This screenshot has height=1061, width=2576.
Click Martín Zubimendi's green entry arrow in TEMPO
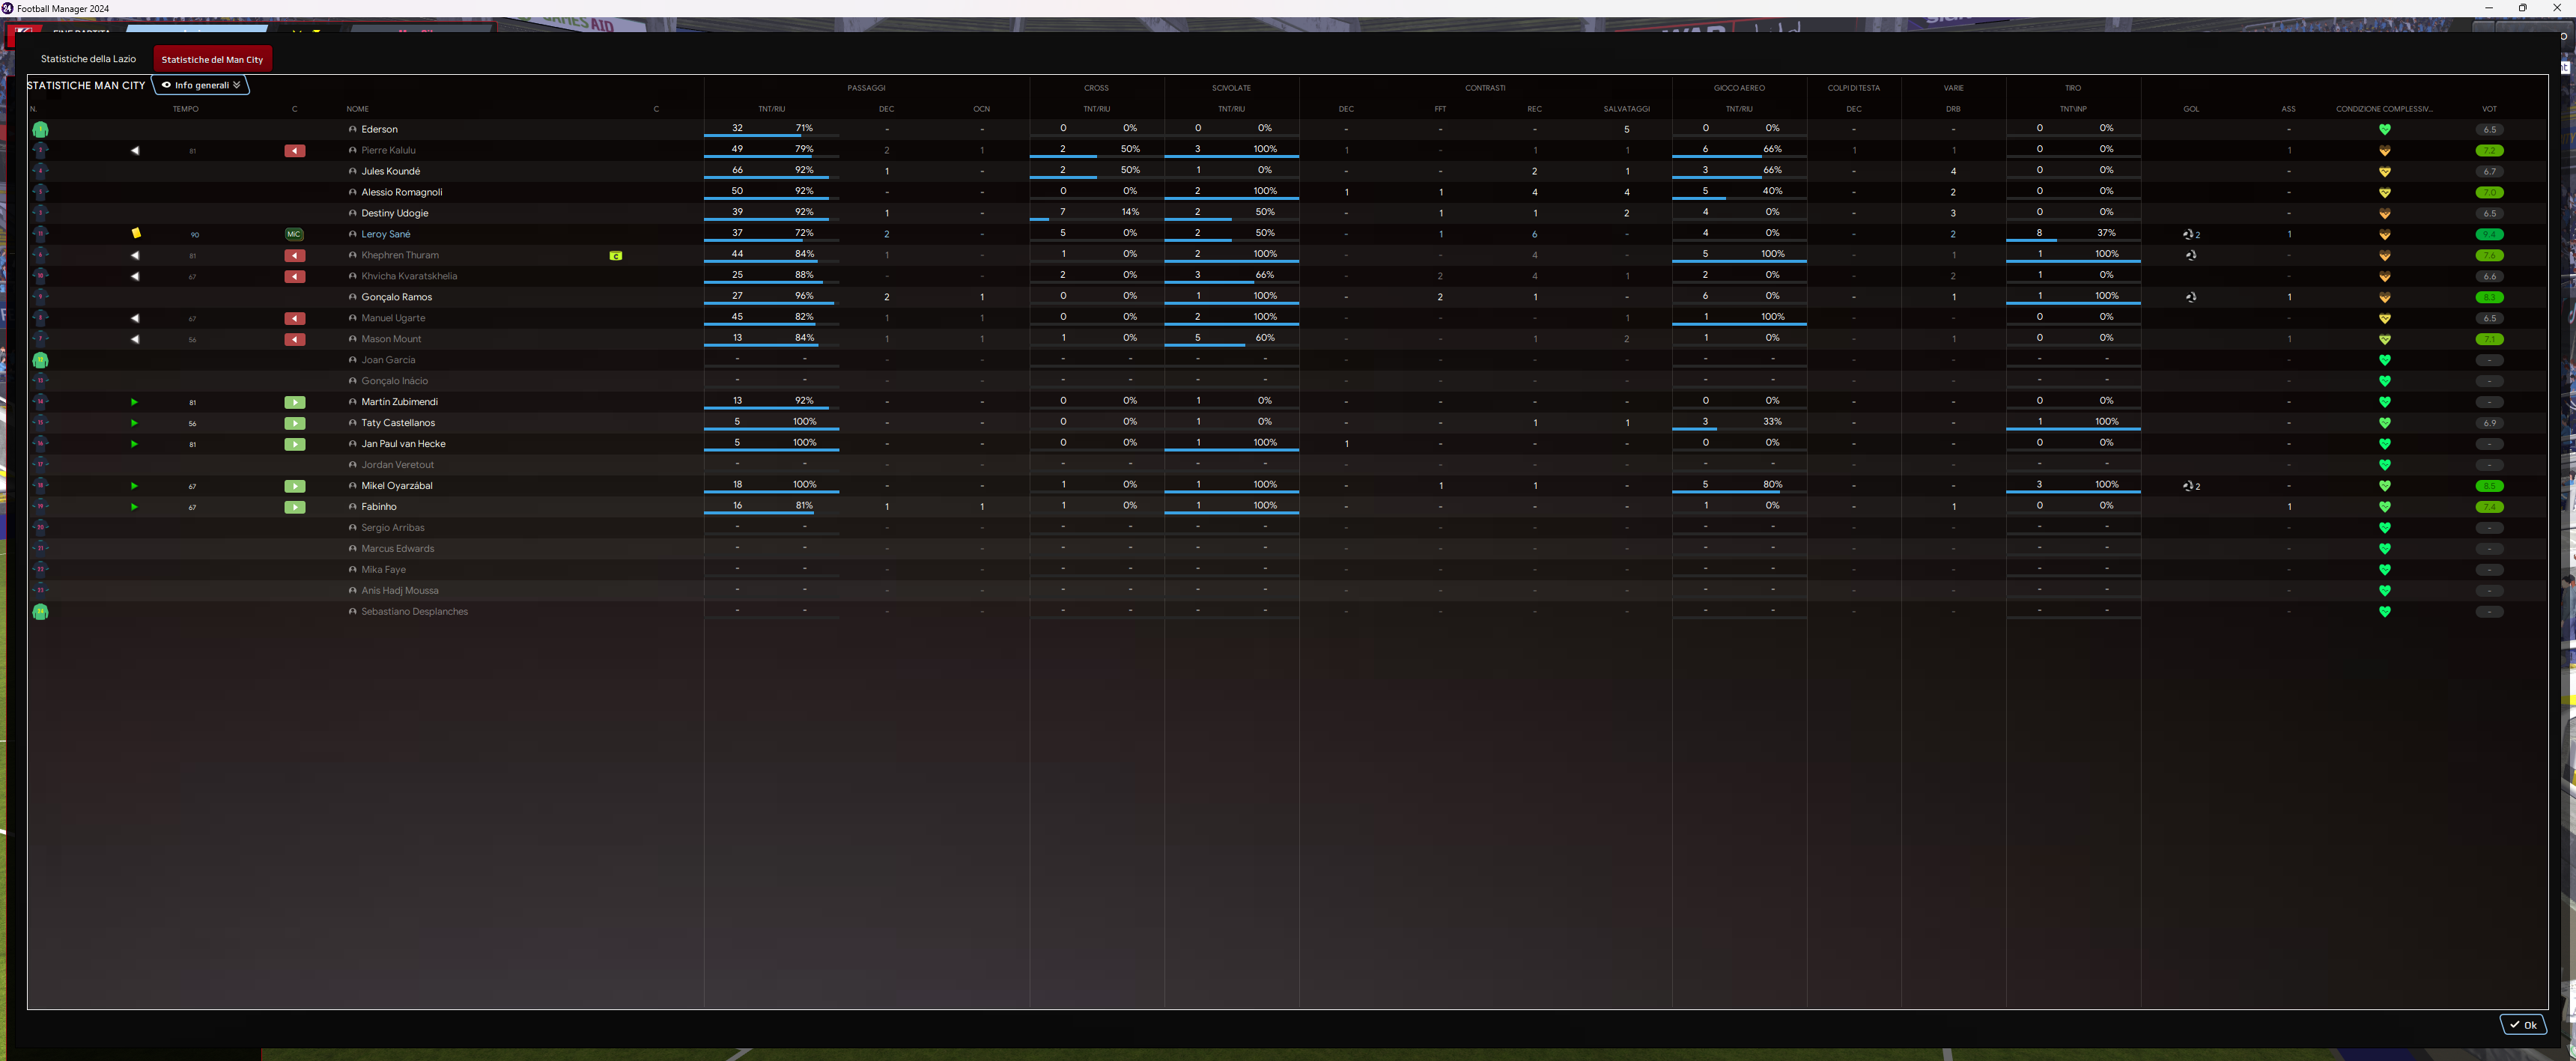click(x=134, y=403)
